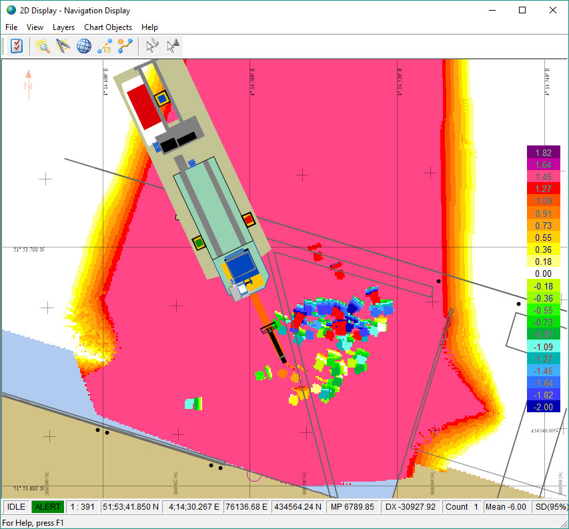Click the 0.00 white legend swatch

(543, 274)
